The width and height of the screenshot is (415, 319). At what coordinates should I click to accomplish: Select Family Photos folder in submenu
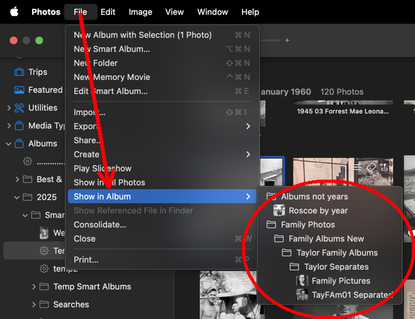pos(330,224)
